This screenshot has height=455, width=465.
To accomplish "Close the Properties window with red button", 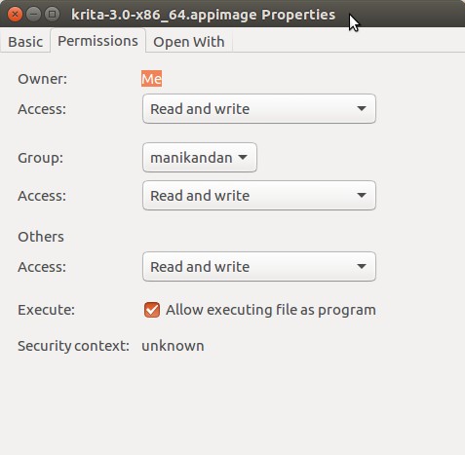I will tap(15, 15).
